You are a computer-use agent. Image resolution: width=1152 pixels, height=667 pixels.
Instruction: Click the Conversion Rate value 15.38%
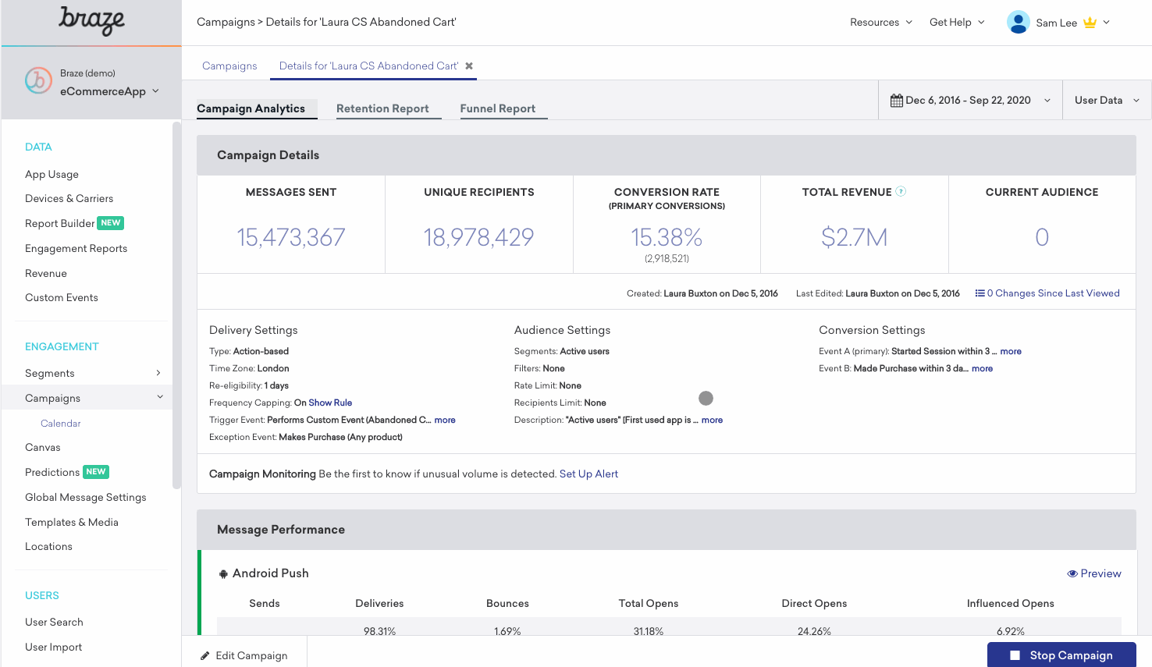coord(667,237)
